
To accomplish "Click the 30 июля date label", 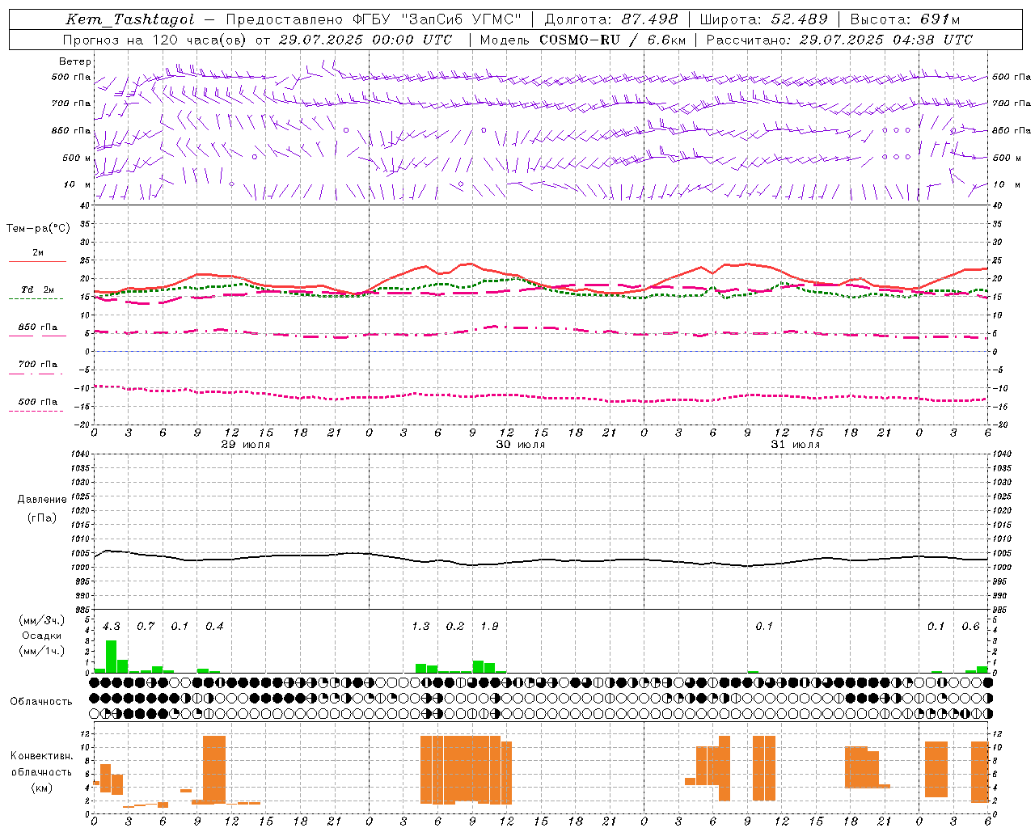I will [x=521, y=445].
